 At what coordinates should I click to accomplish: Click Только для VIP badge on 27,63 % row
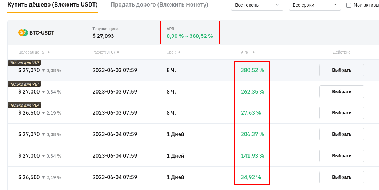pos(24,105)
